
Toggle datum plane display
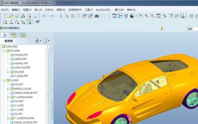tap(5, 22)
